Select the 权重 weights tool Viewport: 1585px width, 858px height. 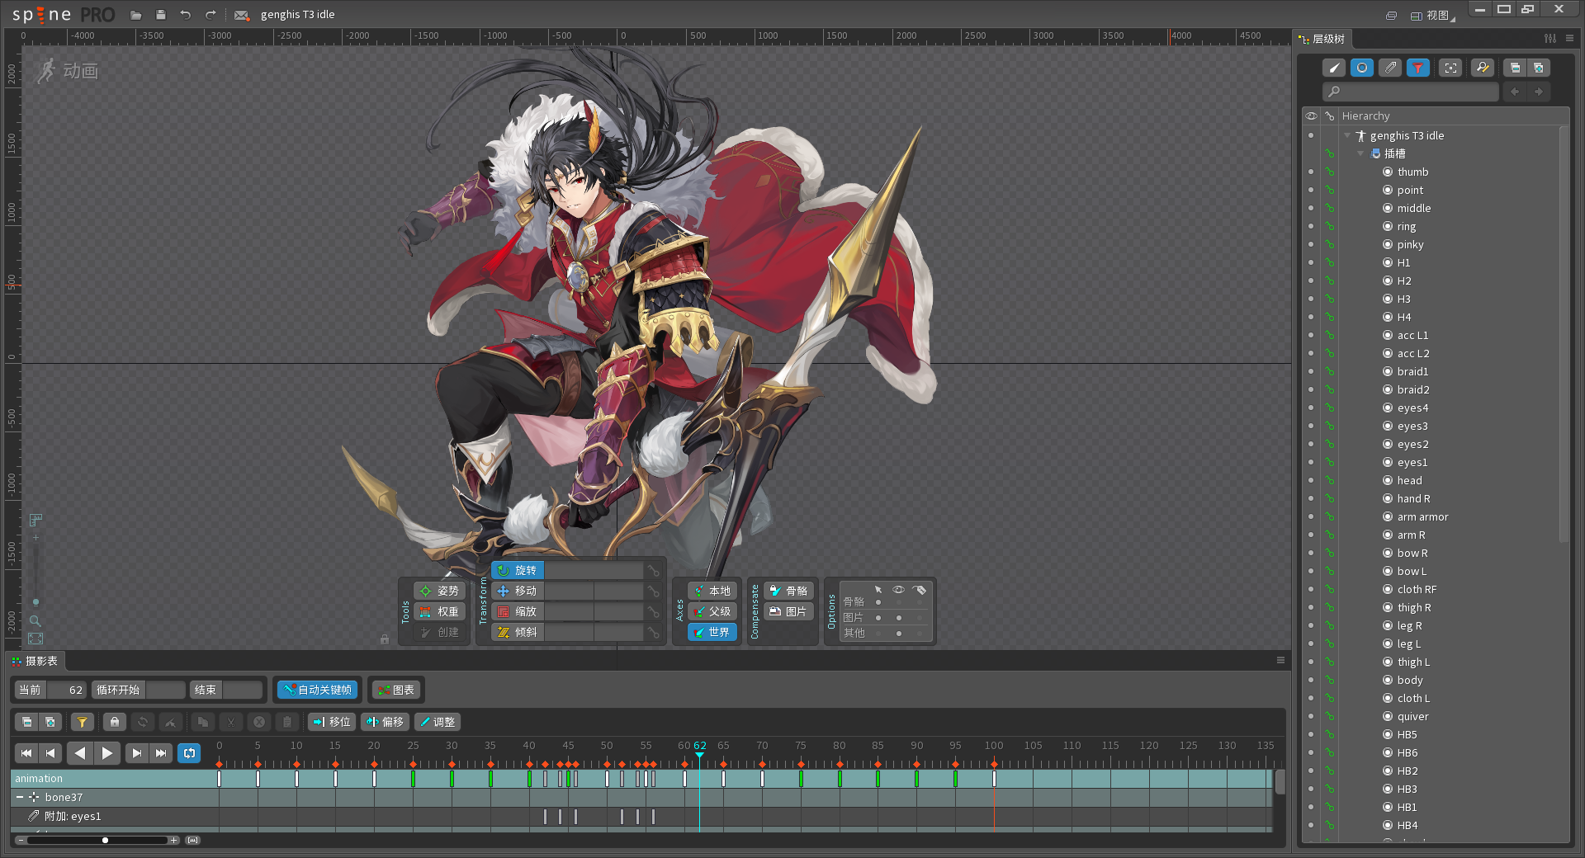(439, 611)
